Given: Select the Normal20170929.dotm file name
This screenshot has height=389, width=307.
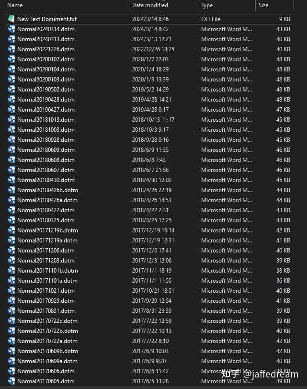Looking at the screenshot, I should (x=46, y=301).
